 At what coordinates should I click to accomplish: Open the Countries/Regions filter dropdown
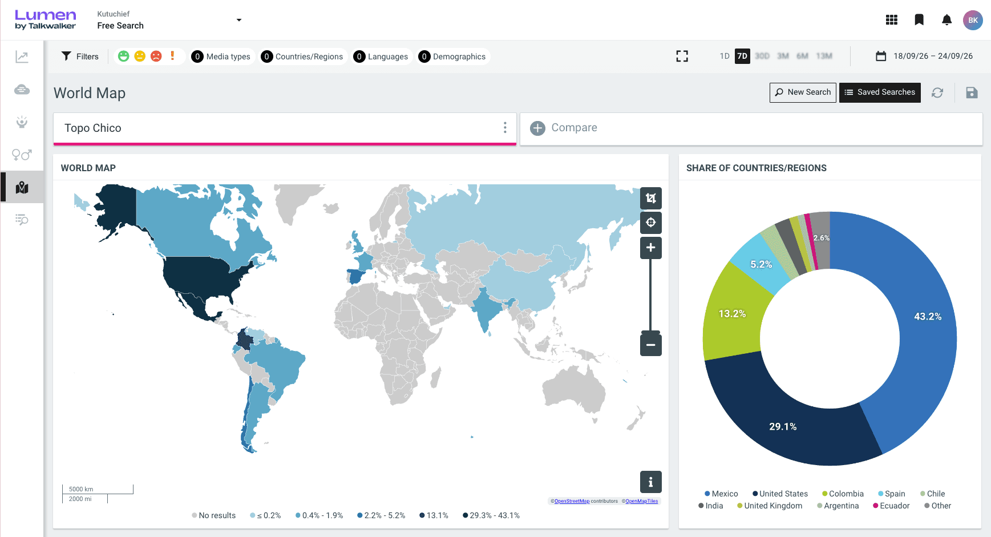pyautogui.click(x=302, y=56)
